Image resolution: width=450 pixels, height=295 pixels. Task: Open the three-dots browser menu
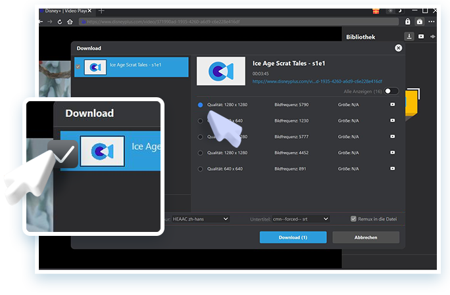click(x=432, y=22)
